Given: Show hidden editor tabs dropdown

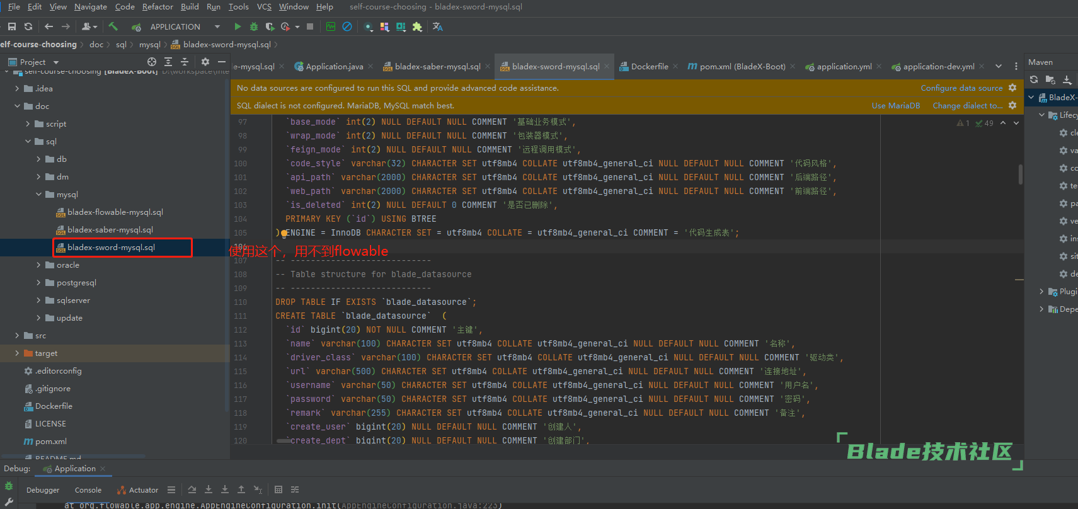Looking at the screenshot, I should (x=999, y=66).
